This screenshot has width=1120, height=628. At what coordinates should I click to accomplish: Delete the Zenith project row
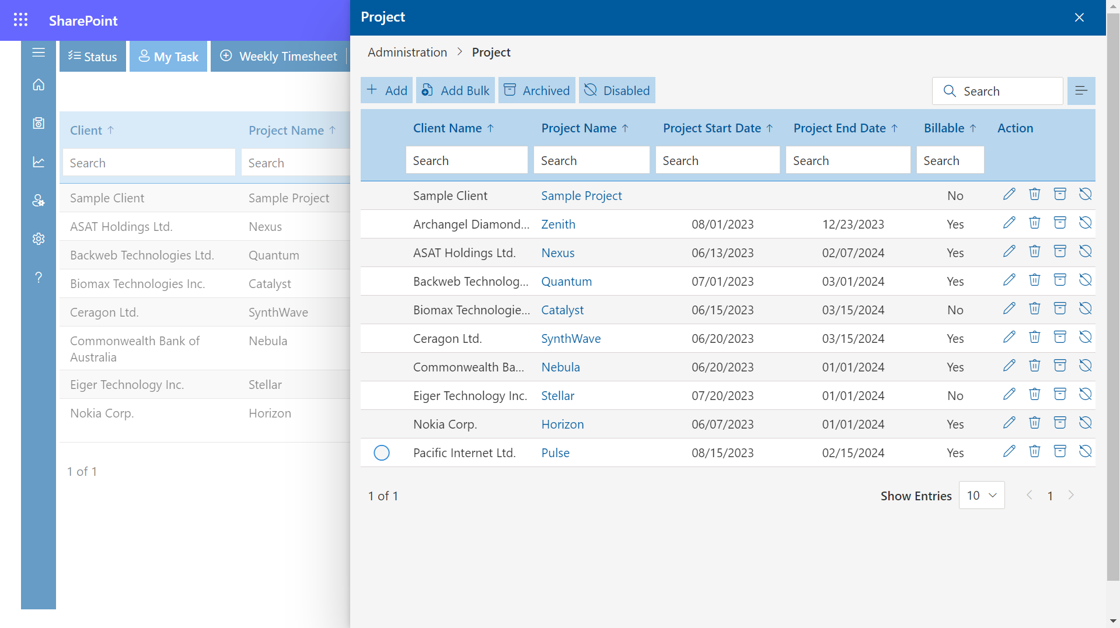click(x=1035, y=223)
